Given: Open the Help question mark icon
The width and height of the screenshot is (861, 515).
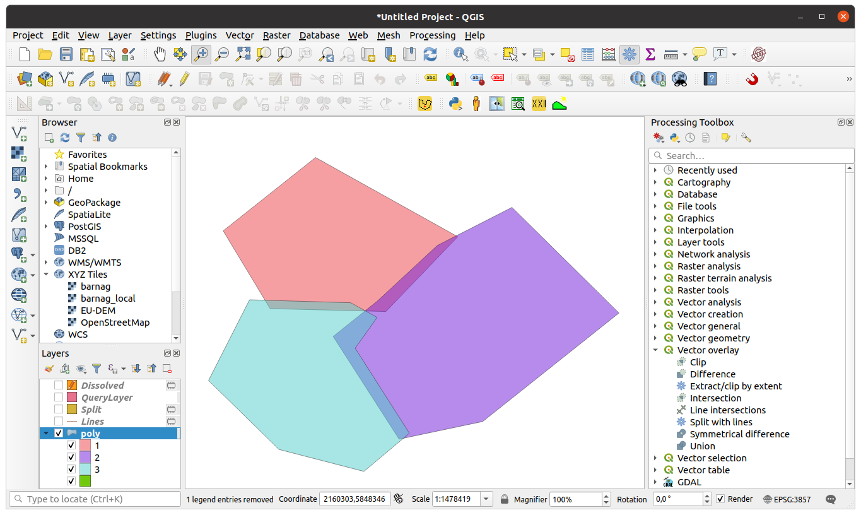Looking at the screenshot, I should click(x=711, y=79).
